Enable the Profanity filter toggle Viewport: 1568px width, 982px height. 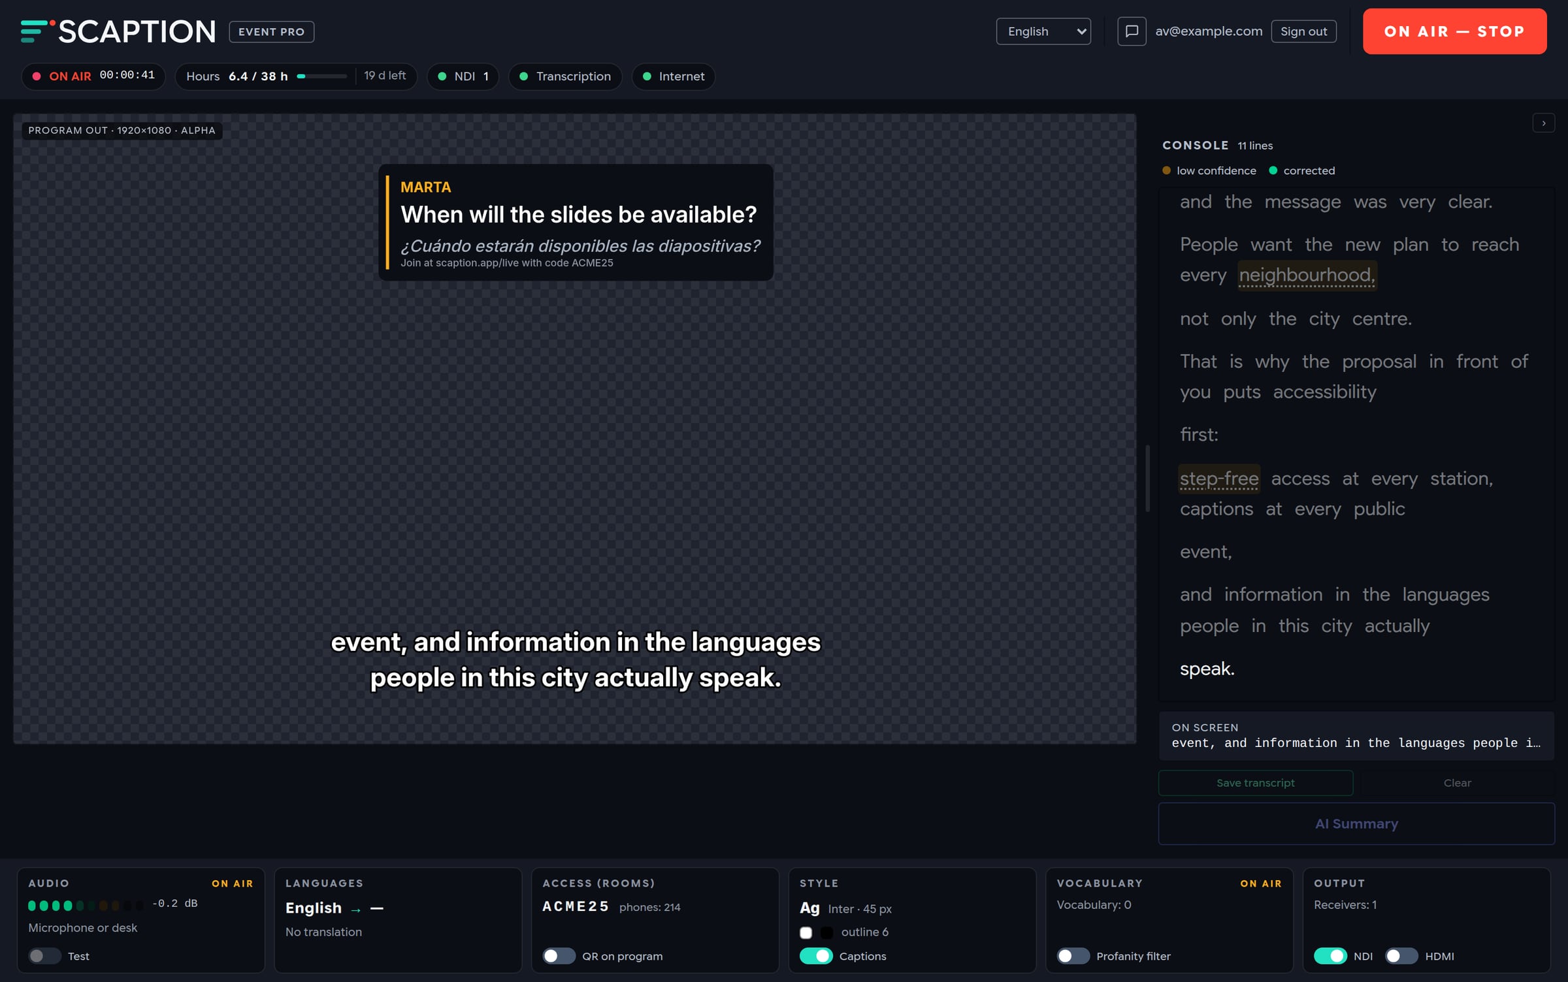(1073, 956)
